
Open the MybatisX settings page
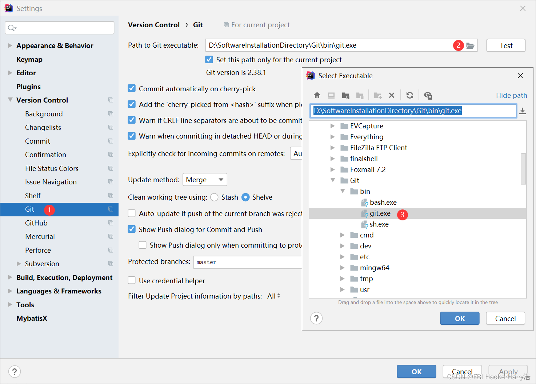pyautogui.click(x=32, y=318)
